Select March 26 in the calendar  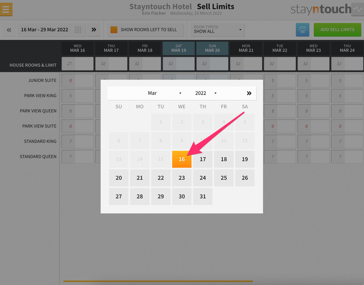pyautogui.click(x=245, y=178)
